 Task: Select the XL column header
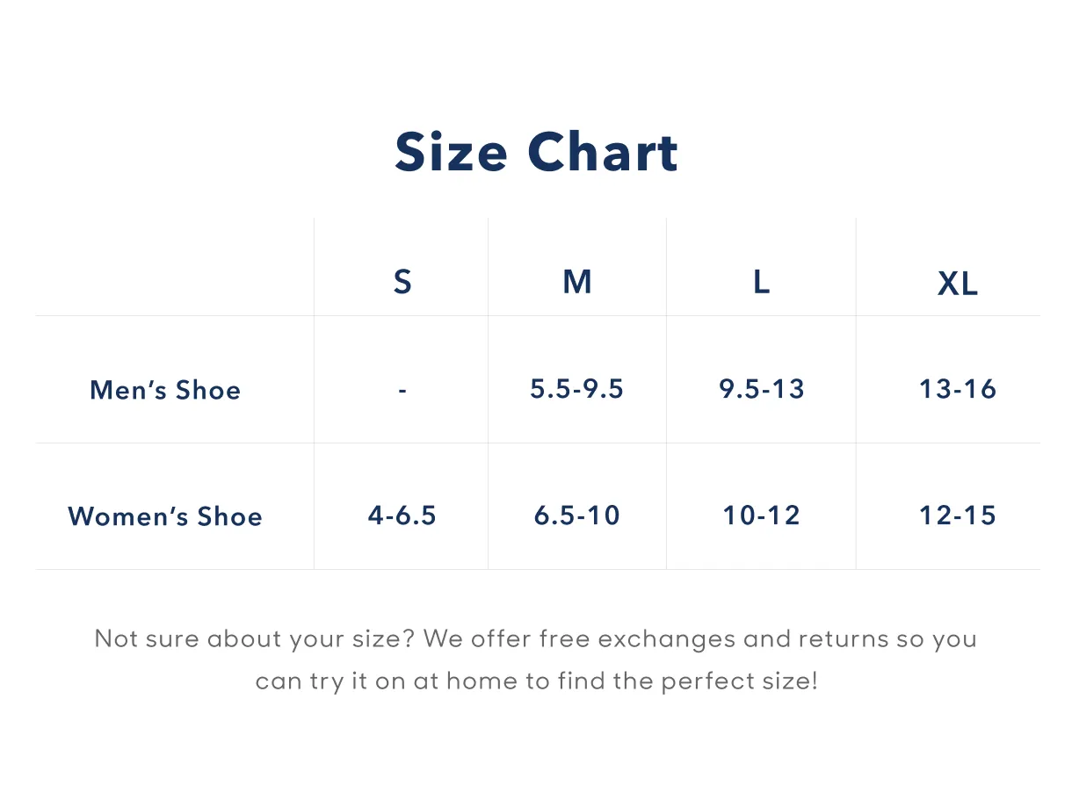958,285
